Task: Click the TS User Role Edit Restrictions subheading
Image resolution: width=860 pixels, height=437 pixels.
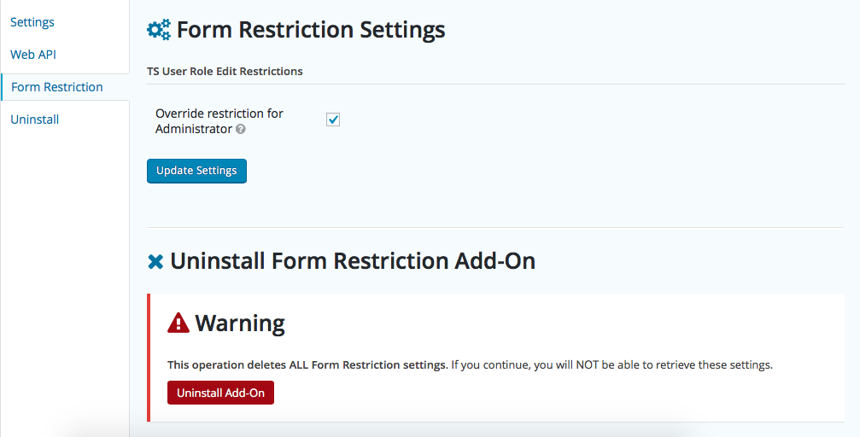Action: pos(225,72)
